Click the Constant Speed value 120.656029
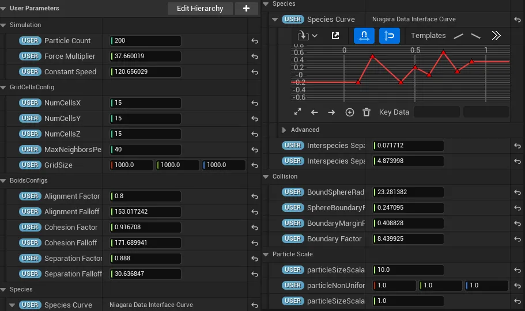The width and height of the screenshot is (525, 311). click(146, 71)
